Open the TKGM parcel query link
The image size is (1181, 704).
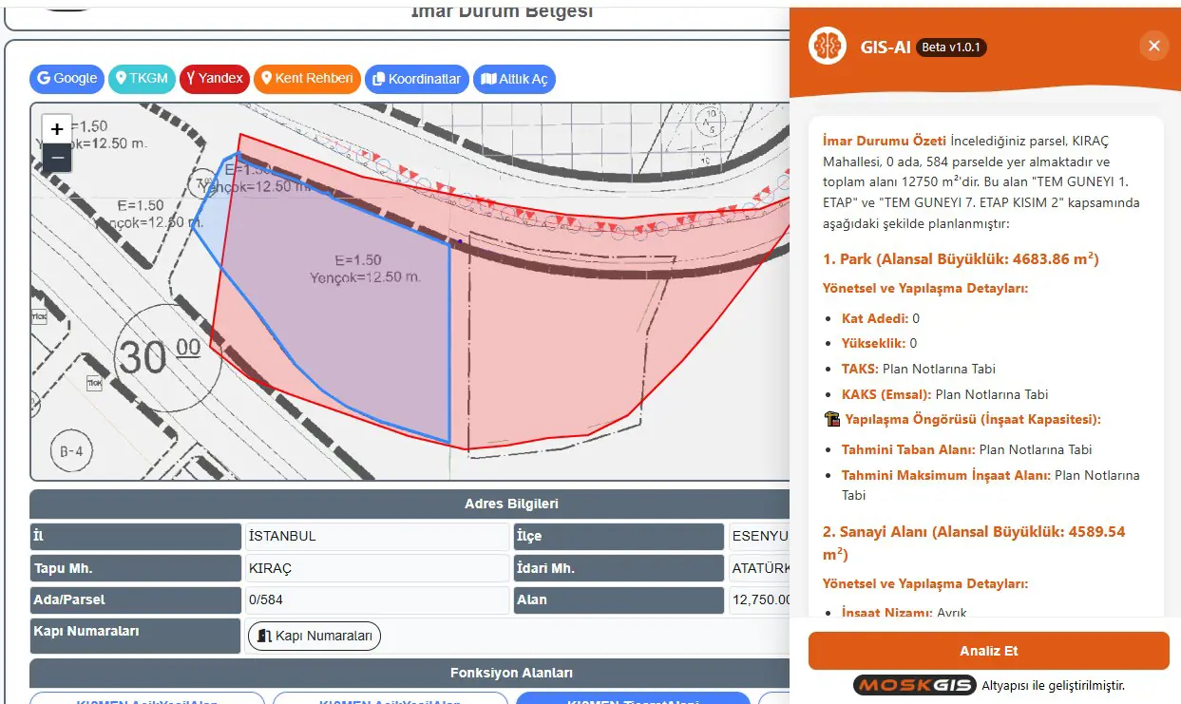click(x=142, y=79)
